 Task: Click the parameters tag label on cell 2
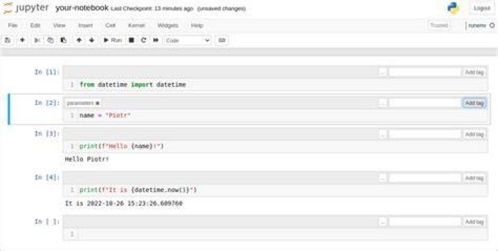coord(80,103)
